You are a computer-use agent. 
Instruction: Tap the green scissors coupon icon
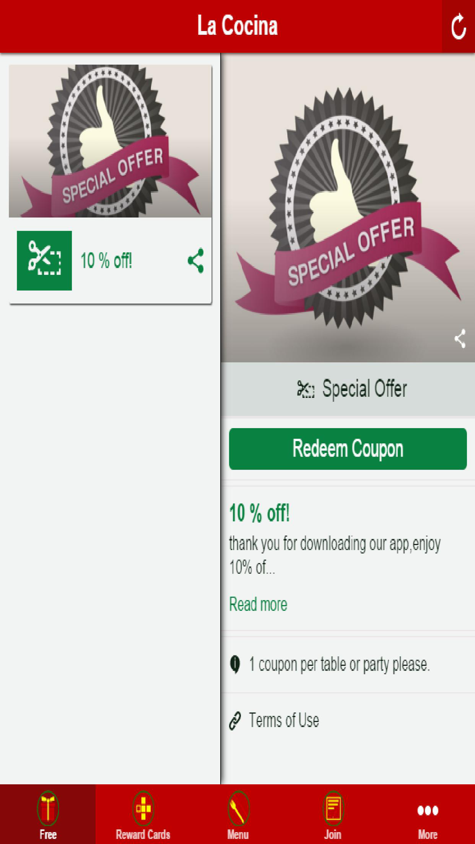(x=44, y=261)
